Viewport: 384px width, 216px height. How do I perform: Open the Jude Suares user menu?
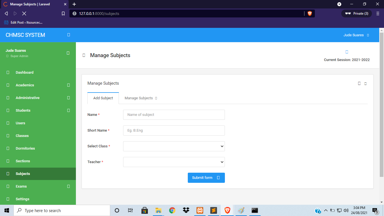click(x=356, y=35)
